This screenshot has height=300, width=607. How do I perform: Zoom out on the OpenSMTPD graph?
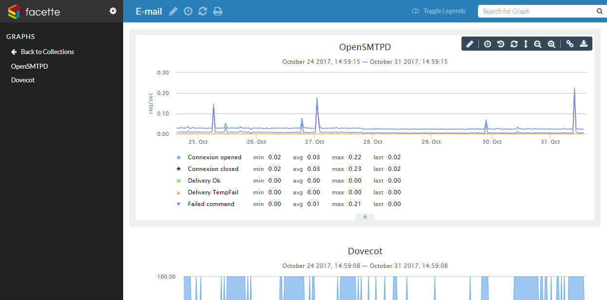click(x=538, y=44)
